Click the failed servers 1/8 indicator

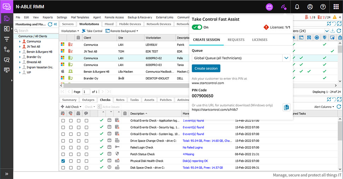[310, 17]
